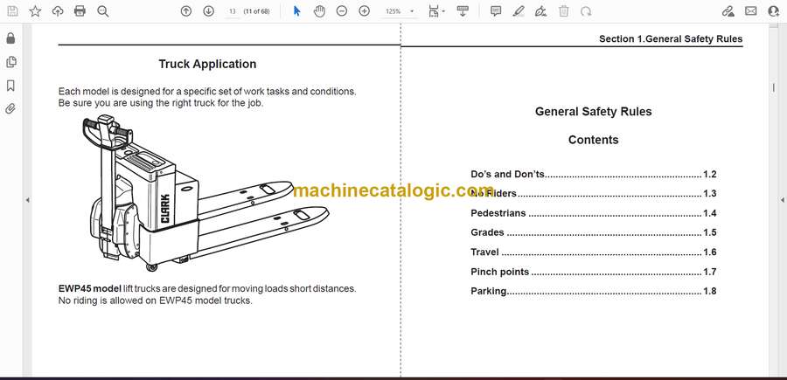The width and height of the screenshot is (787, 380).
Task: Open the attachments paperclip panel
Action: (x=10, y=109)
